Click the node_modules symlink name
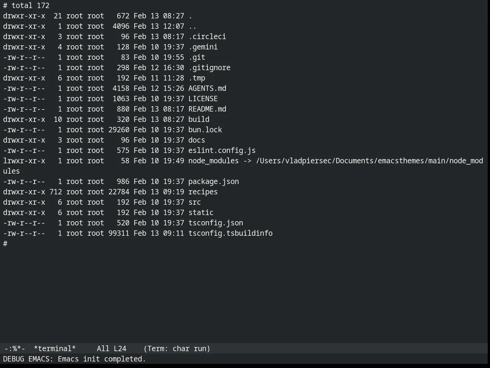 (214, 161)
